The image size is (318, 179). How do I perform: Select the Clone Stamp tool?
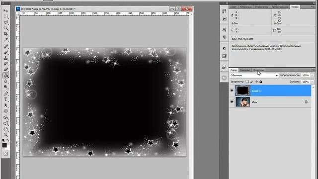click(x=5, y=58)
